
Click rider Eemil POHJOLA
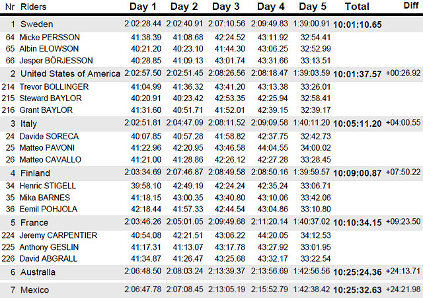48,209
